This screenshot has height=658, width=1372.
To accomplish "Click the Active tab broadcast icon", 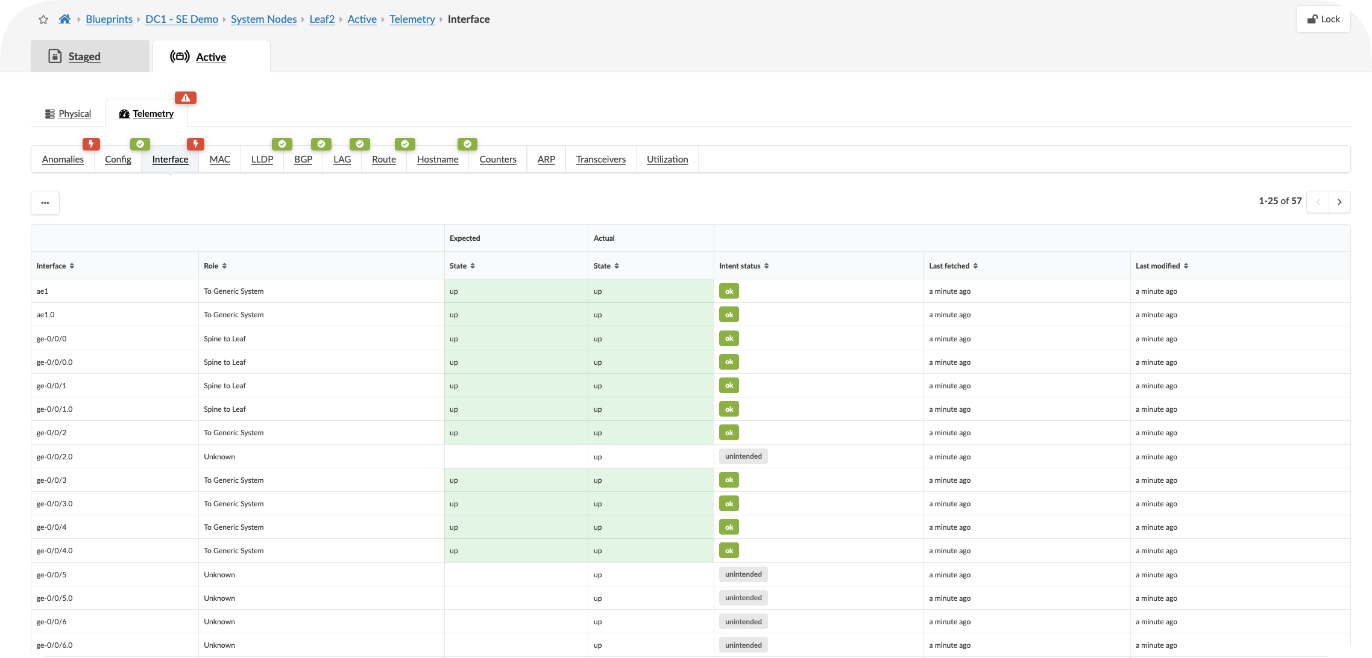I will (180, 57).
